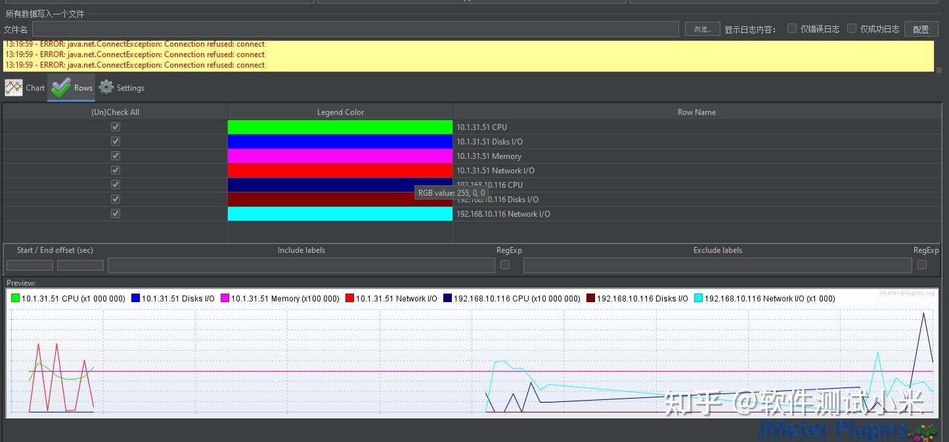Enable the 仅错误日志 checkbox

point(792,28)
